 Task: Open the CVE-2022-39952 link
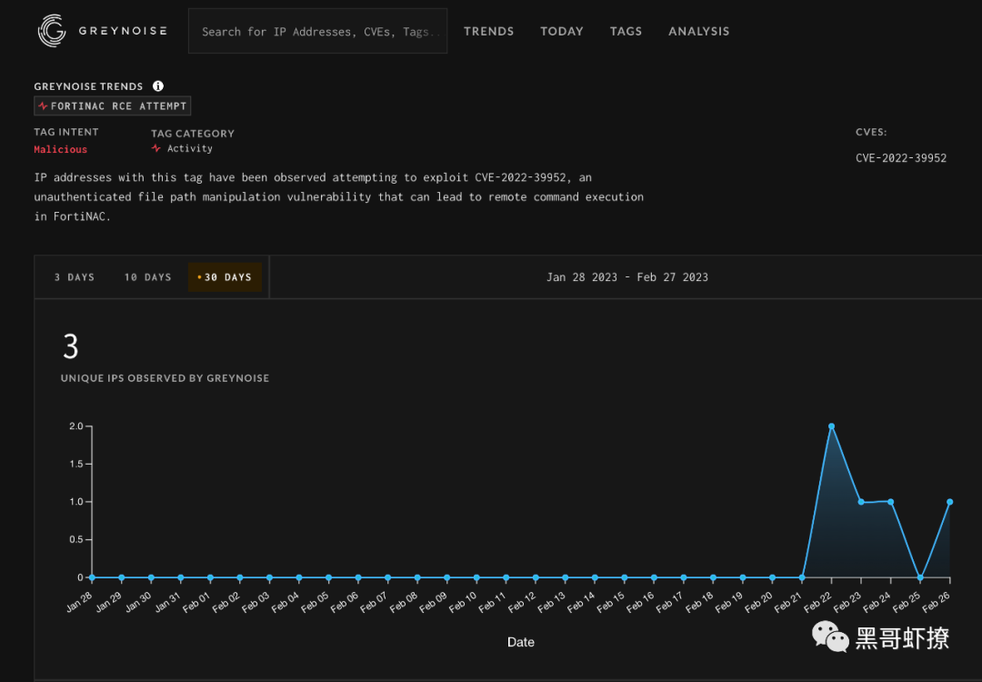(900, 158)
